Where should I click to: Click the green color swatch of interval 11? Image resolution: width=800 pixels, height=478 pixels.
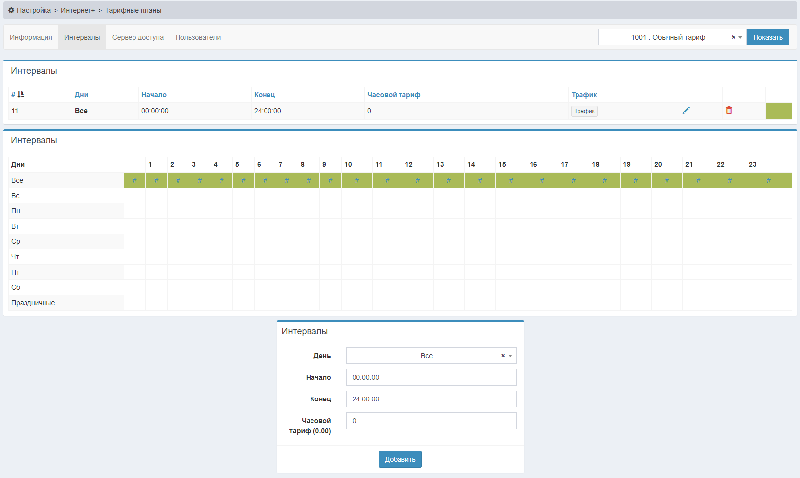tap(778, 111)
